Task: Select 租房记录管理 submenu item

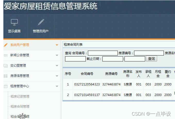Action: click(20, 96)
